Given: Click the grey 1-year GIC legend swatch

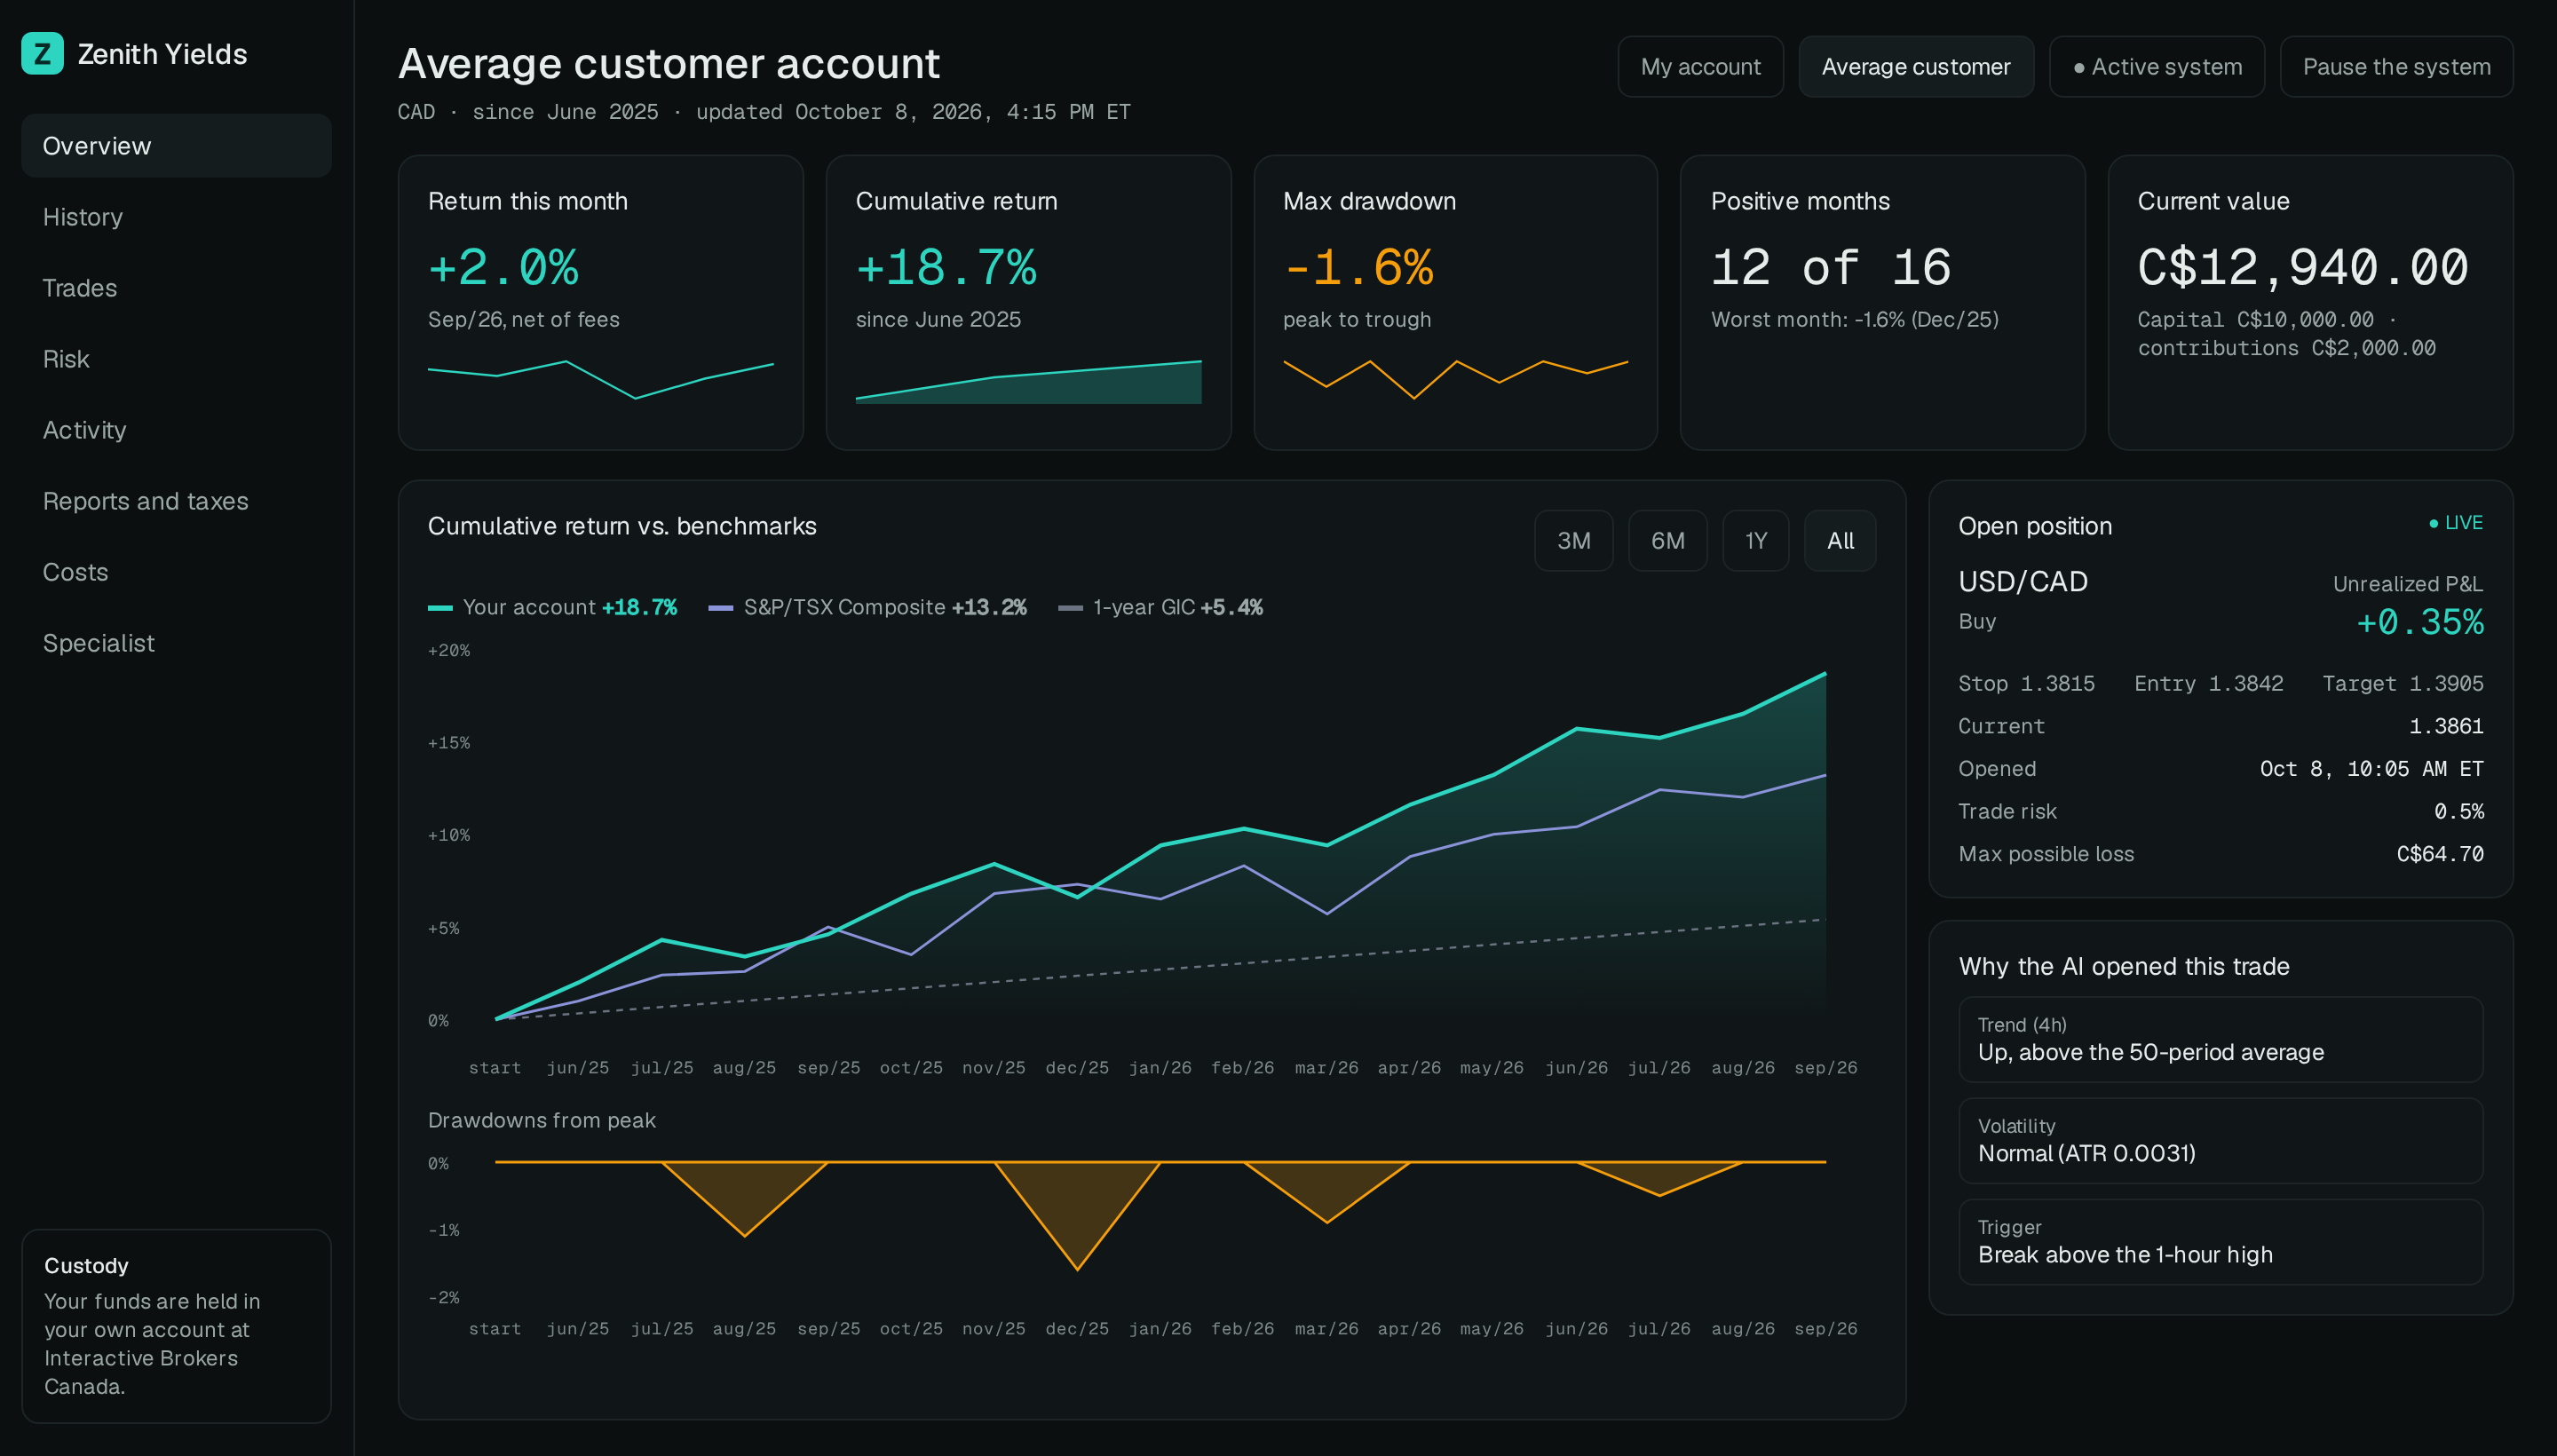Looking at the screenshot, I should 1070,608.
